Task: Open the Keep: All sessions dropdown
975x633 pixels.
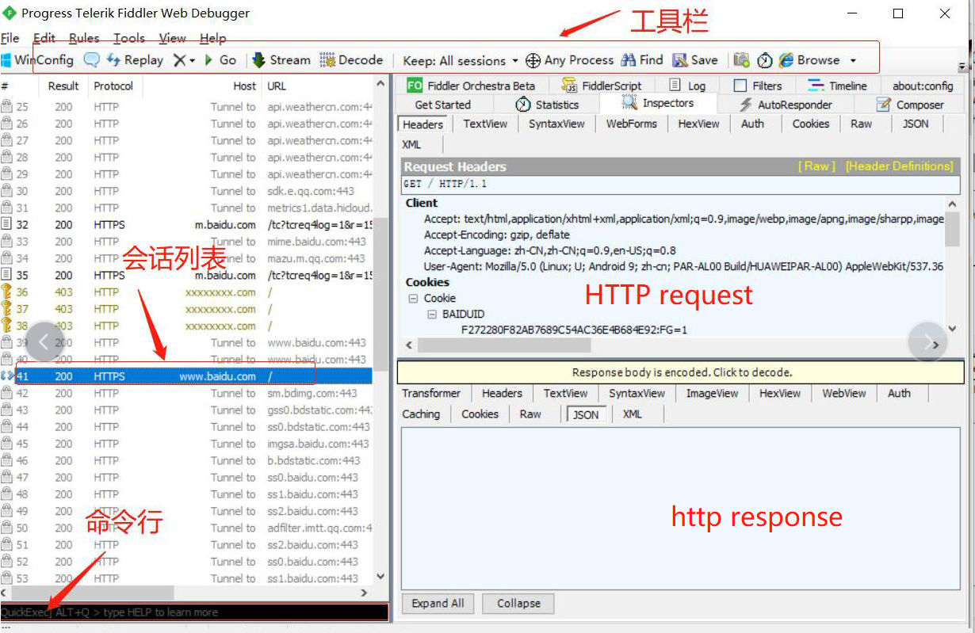Action: [460, 61]
